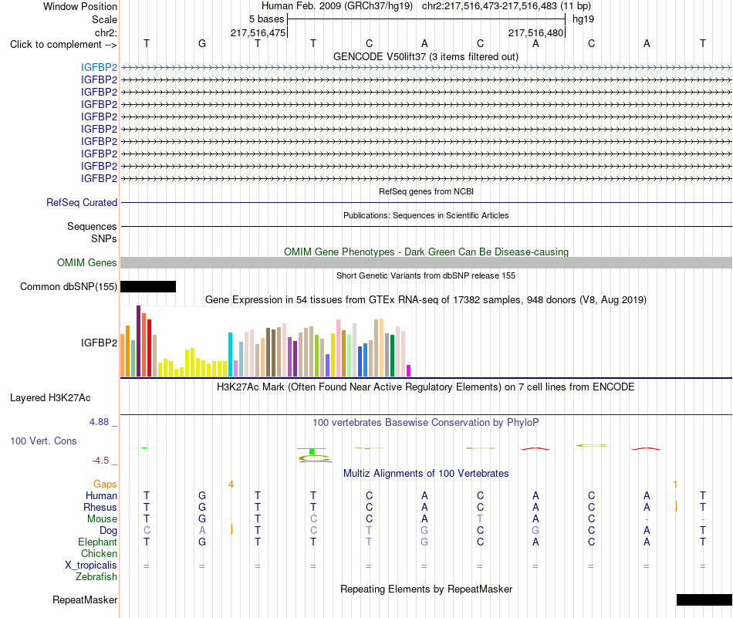The width and height of the screenshot is (733, 618).
Task: Click the 'Human' species label
Action: [101, 495]
